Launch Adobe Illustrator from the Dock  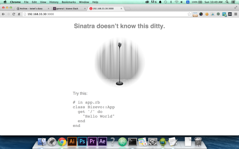tap(72, 142)
